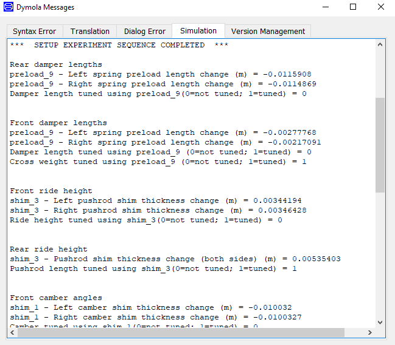Click the SETUP EXPERIMENT SEQUENCE COMPLETED line

click(x=119, y=45)
